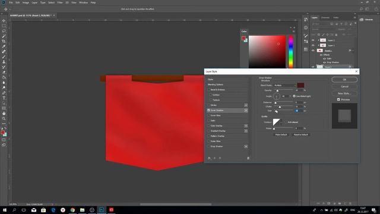Open the Edit menu
The image size is (380, 214).
tap(18, 2)
